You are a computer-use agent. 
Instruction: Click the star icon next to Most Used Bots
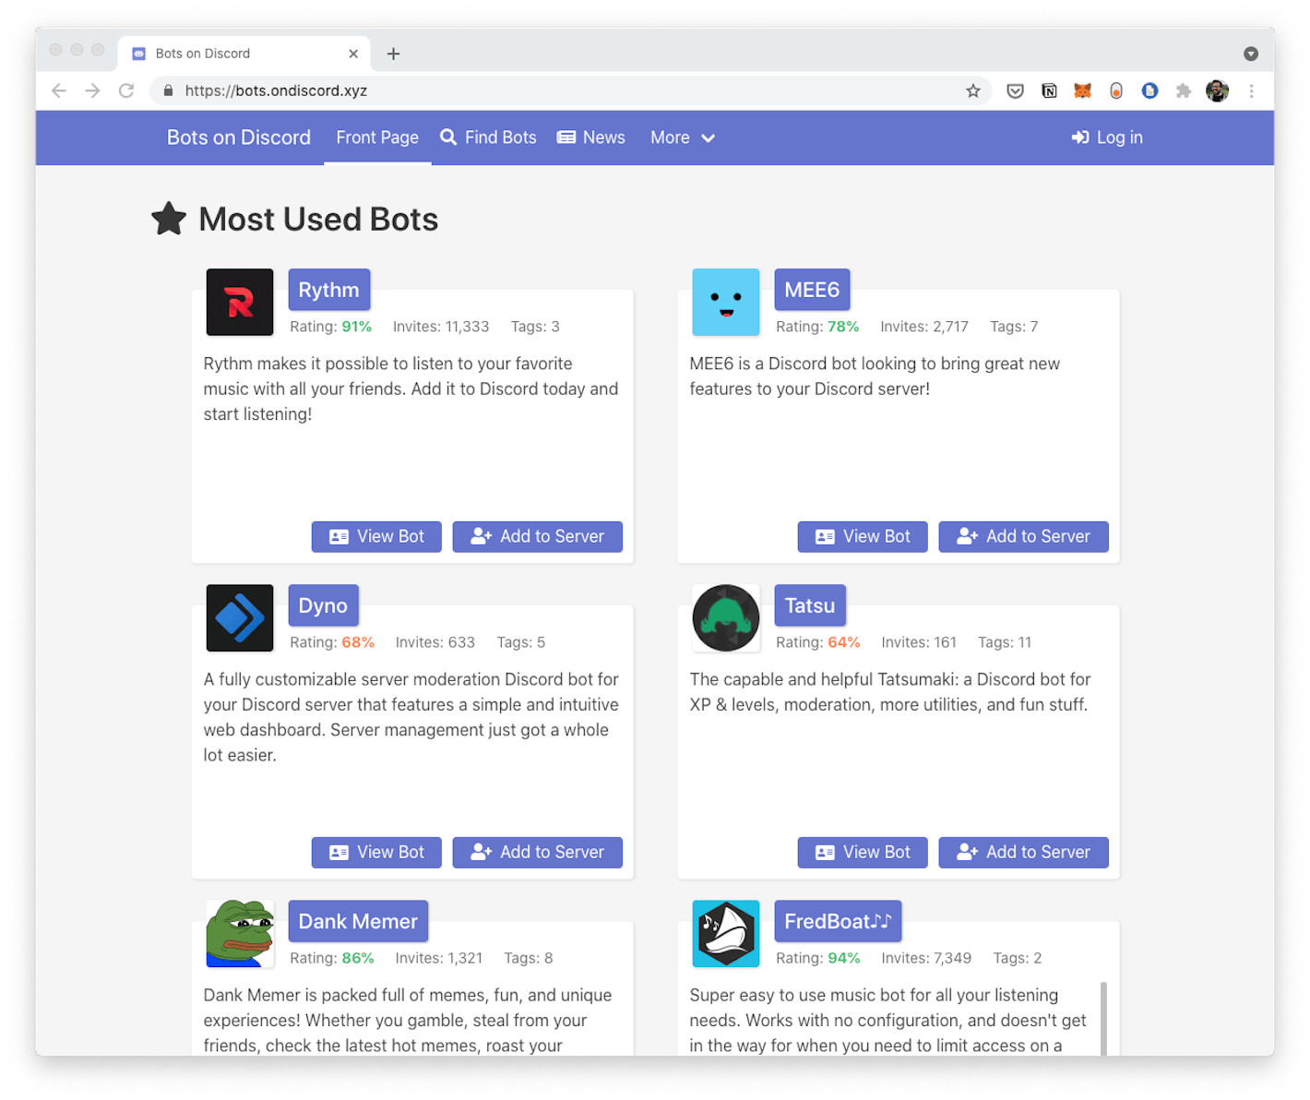[x=168, y=218]
